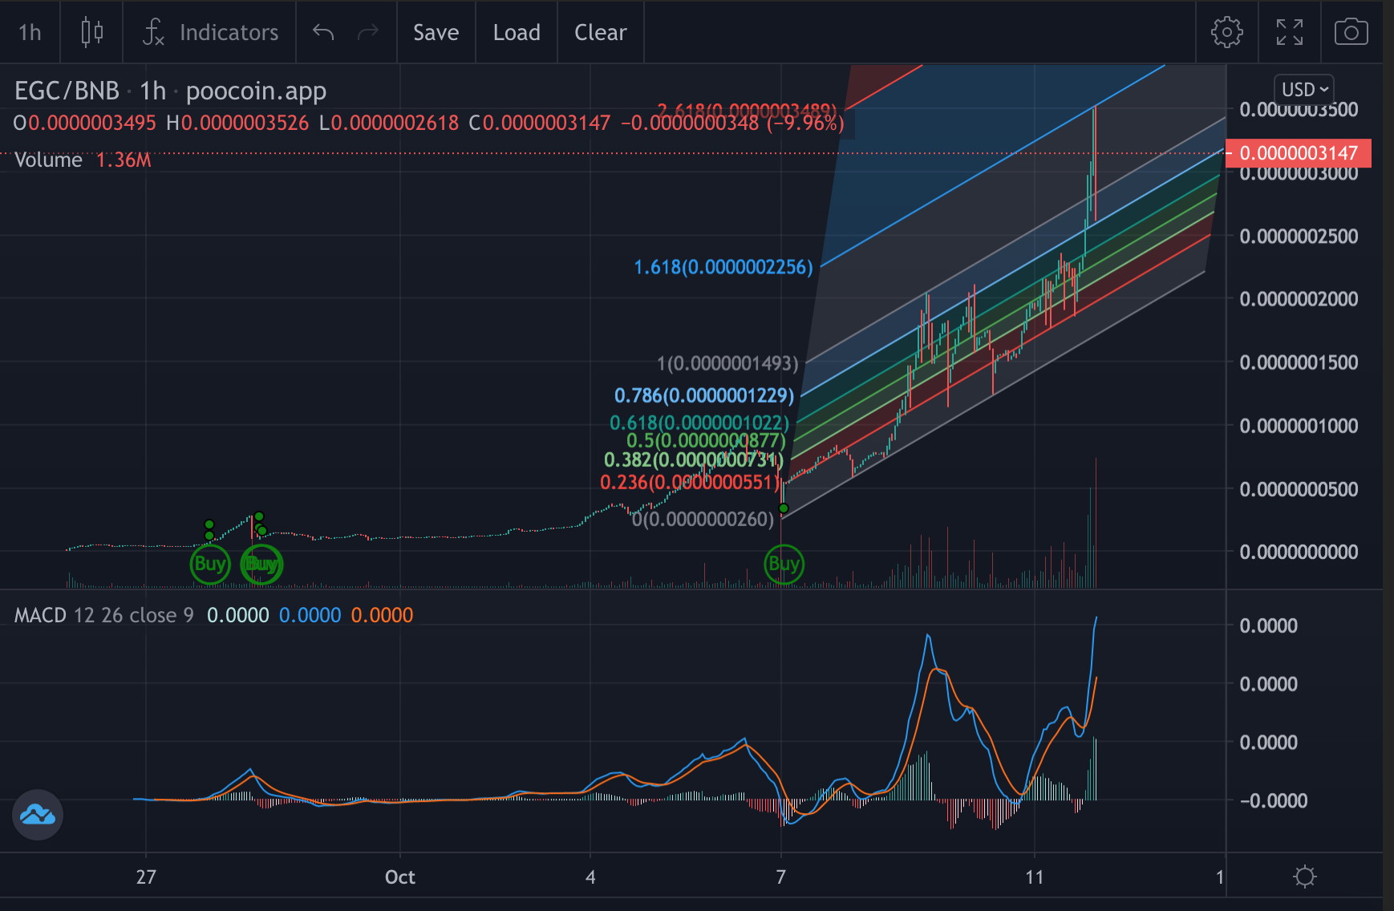
Task: Select the 0(0.0000000260) Fibonacci label
Action: pyautogui.click(x=703, y=520)
